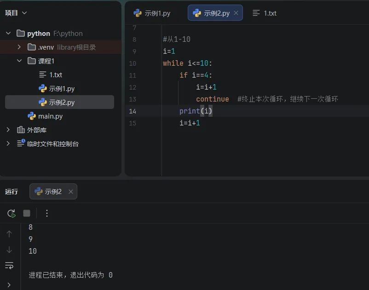Click the 运行 panel label
Screen dimensions: 369x290
[12, 192]
